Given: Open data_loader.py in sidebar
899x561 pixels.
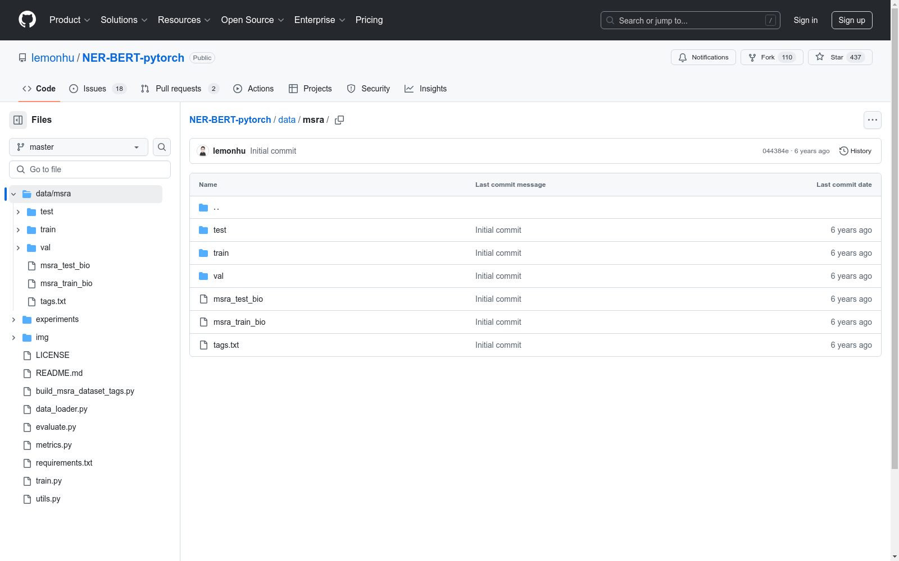Looking at the screenshot, I should pos(62,409).
